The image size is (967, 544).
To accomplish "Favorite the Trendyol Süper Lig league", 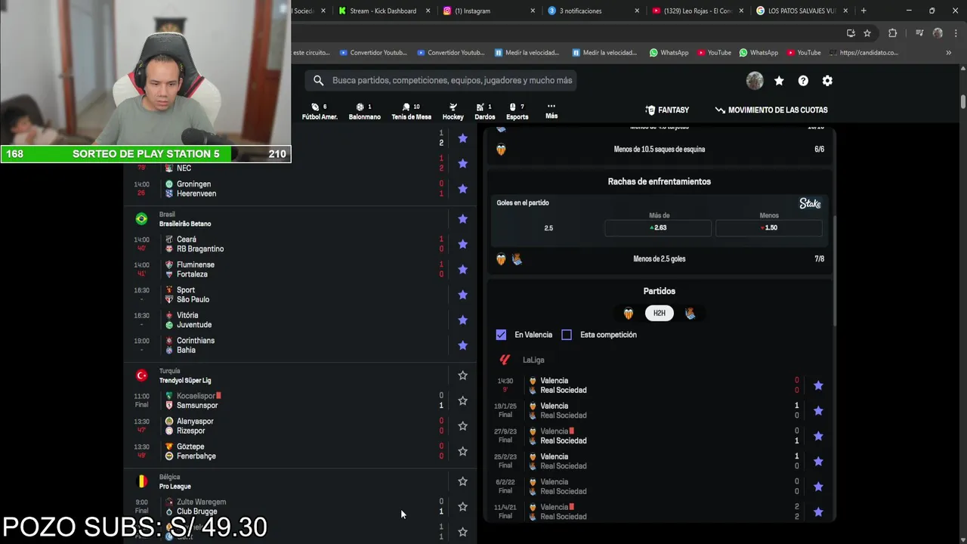I will coord(462,376).
